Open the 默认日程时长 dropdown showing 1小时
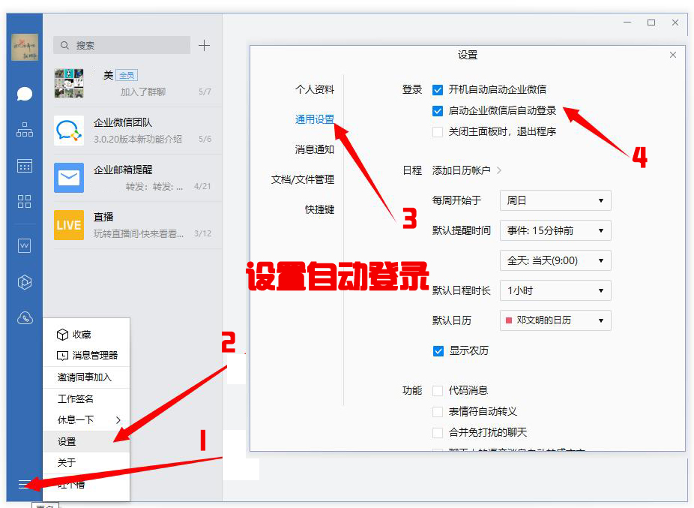Image resolution: width=694 pixels, height=508 pixels. (555, 290)
